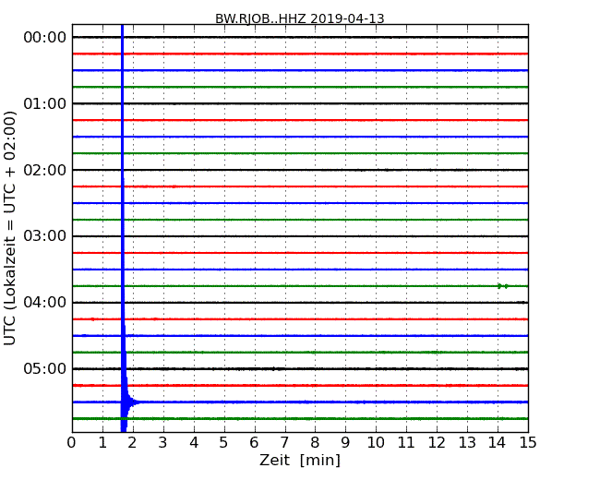Click the 02:00 time label
The width and height of the screenshot is (600, 480).
(x=45, y=170)
